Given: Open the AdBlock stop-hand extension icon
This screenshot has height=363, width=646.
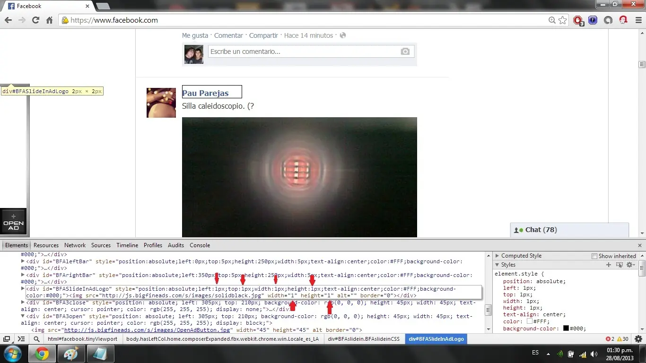Looking at the screenshot, I should point(578,20).
